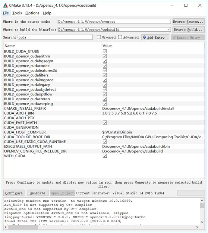The image size is (208, 233).
Task: Click Browse Source button
Action: click(x=188, y=22)
